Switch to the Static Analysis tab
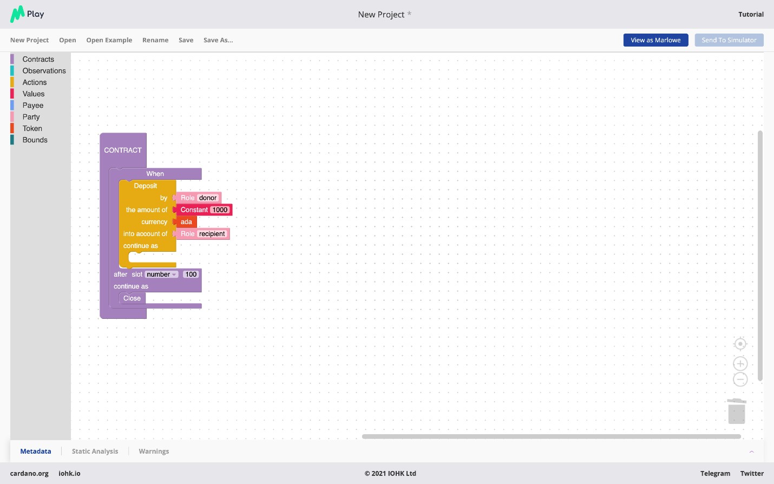774x484 pixels. point(95,451)
